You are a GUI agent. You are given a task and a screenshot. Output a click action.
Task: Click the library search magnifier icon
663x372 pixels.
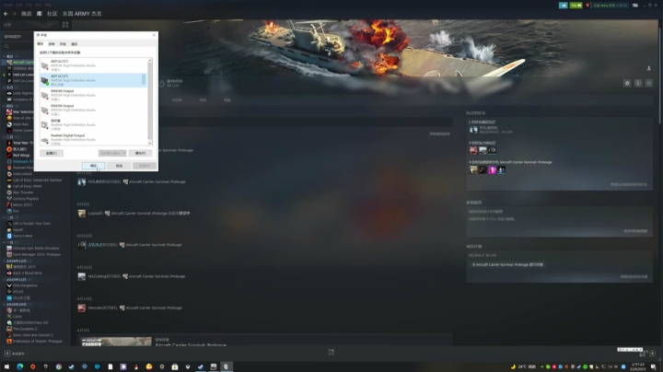[x=6, y=46]
